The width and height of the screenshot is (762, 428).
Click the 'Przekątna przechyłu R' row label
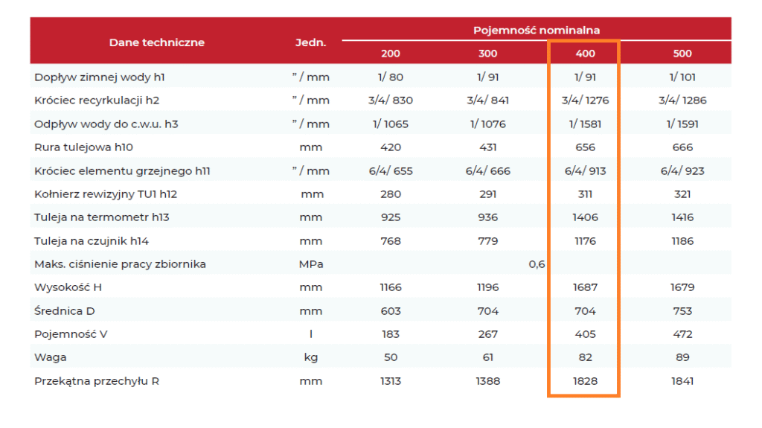point(97,381)
